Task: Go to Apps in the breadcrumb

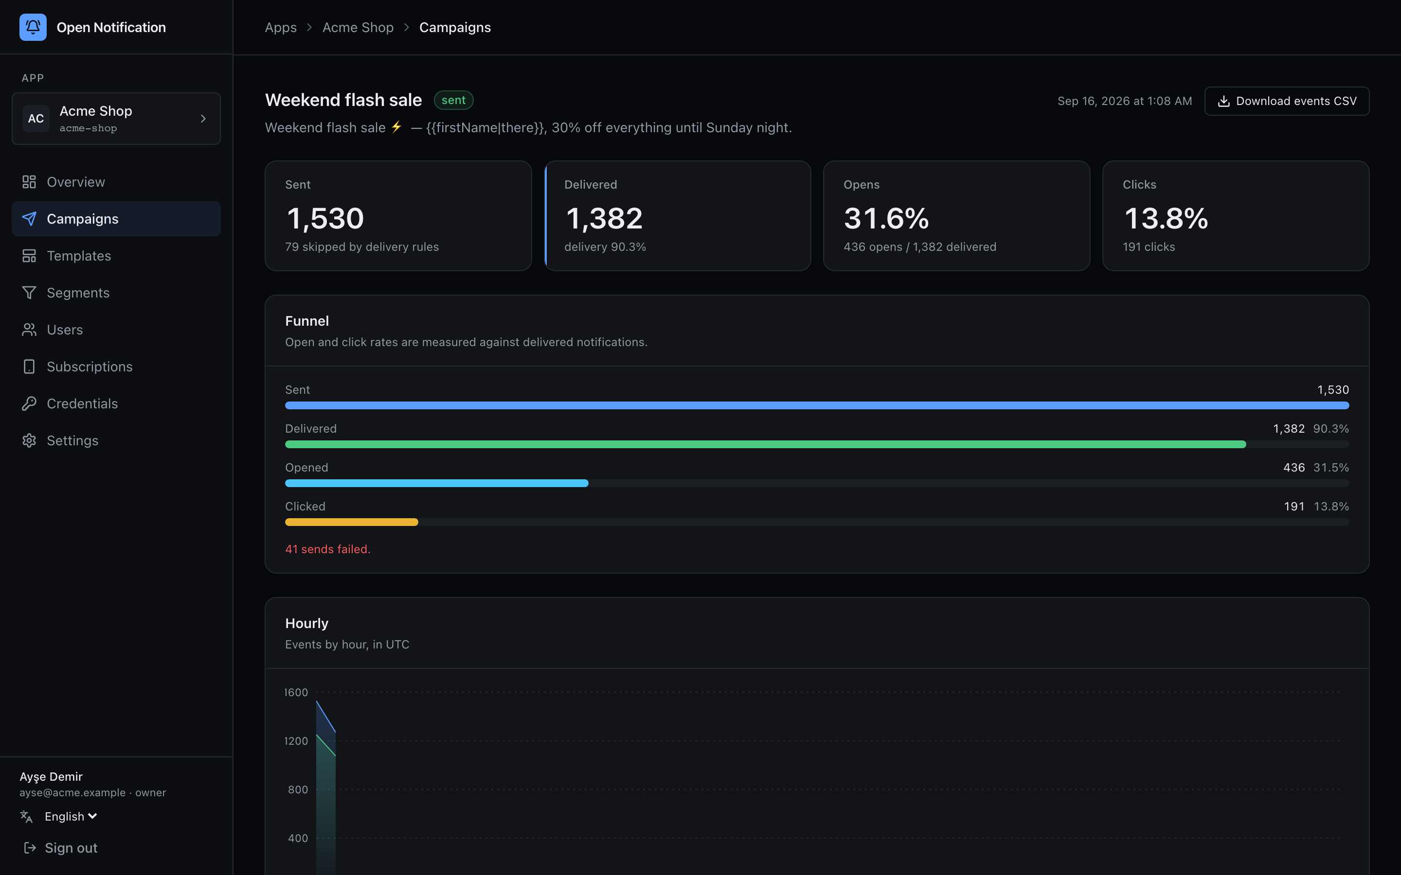Action: click(281, 27)
